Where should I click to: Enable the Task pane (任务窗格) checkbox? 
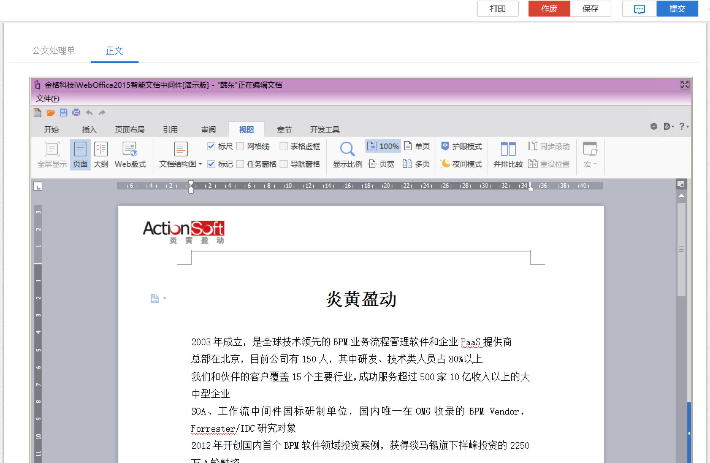pyautogui.click(x=240, y=164)
